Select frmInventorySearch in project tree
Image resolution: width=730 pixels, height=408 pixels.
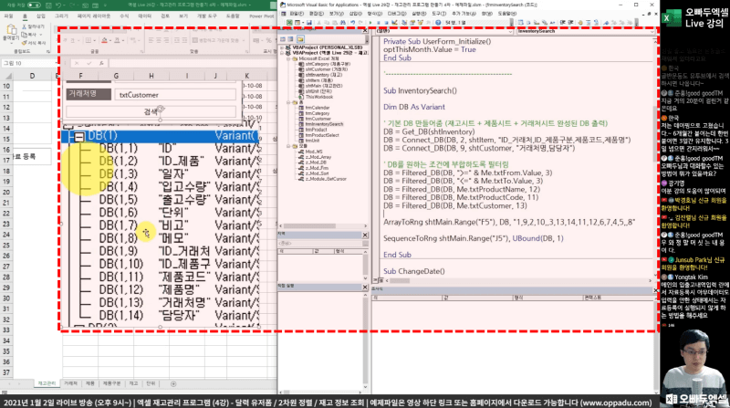[324, 123]
